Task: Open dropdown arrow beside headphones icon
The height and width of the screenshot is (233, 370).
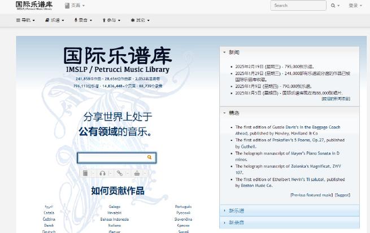Action: tap(110, 173)
